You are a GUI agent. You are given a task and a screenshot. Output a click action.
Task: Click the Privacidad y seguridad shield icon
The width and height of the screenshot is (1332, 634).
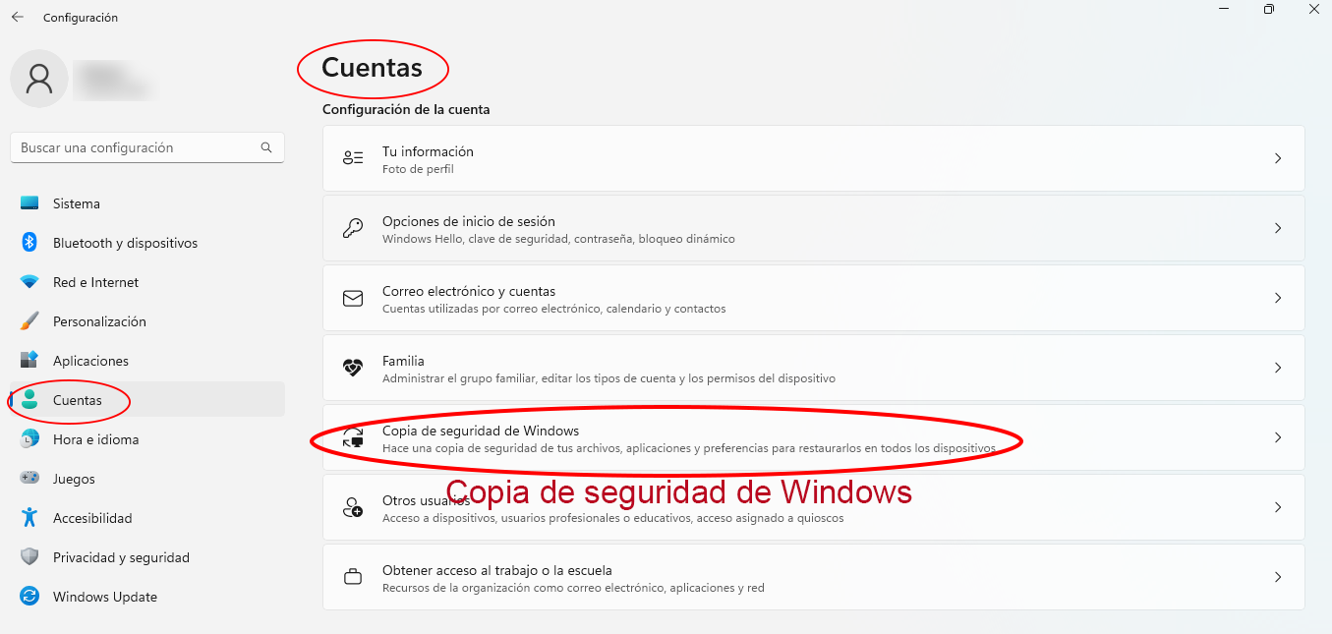tap(29, 557)
